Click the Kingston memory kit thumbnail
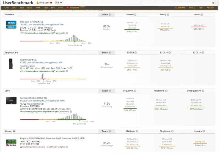 tap(11, 143)
